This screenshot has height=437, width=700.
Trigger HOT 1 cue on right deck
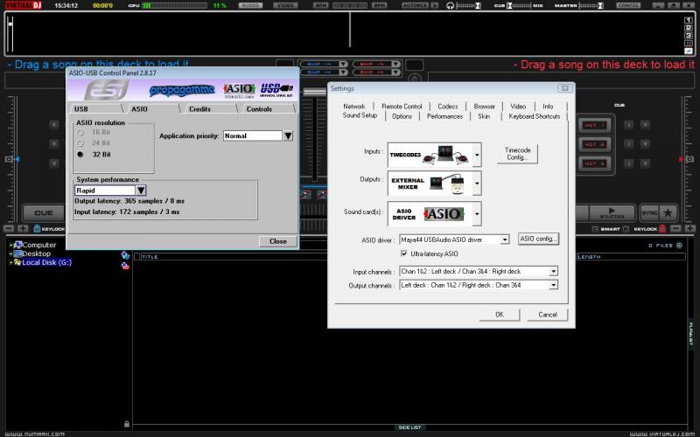click(596, 125)
